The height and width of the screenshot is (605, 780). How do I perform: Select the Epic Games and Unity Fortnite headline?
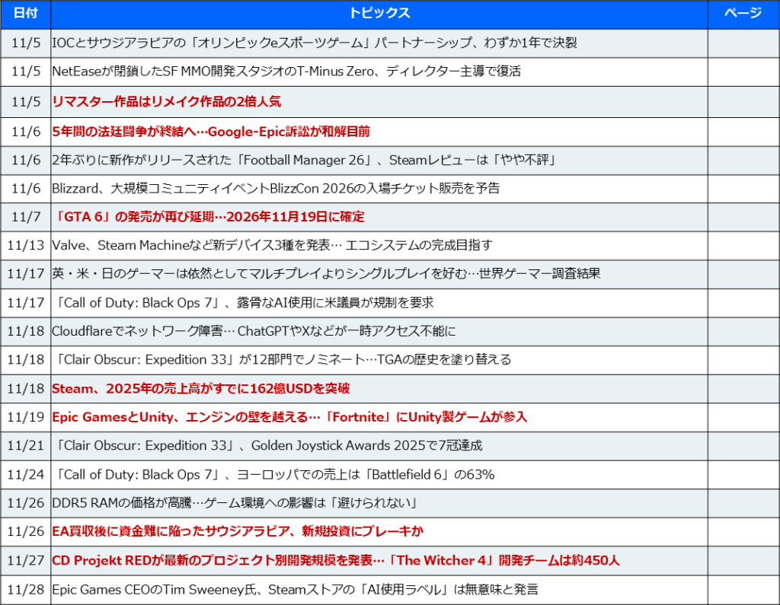(289, 417)
